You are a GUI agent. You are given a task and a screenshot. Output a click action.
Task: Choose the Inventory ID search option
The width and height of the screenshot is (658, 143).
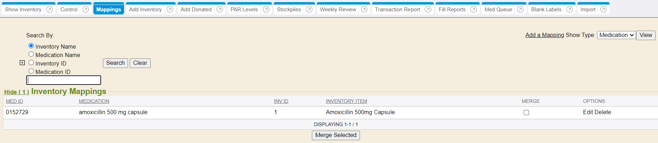coord(31,63)
